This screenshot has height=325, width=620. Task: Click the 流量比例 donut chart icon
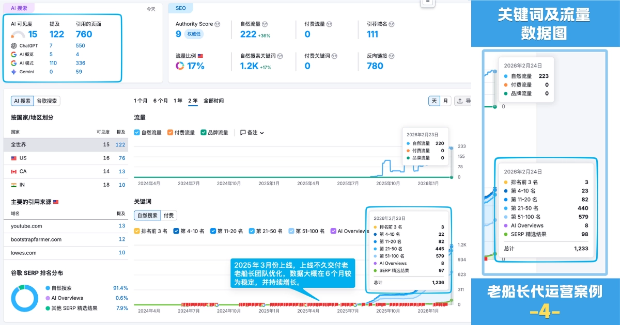(180, 66)
